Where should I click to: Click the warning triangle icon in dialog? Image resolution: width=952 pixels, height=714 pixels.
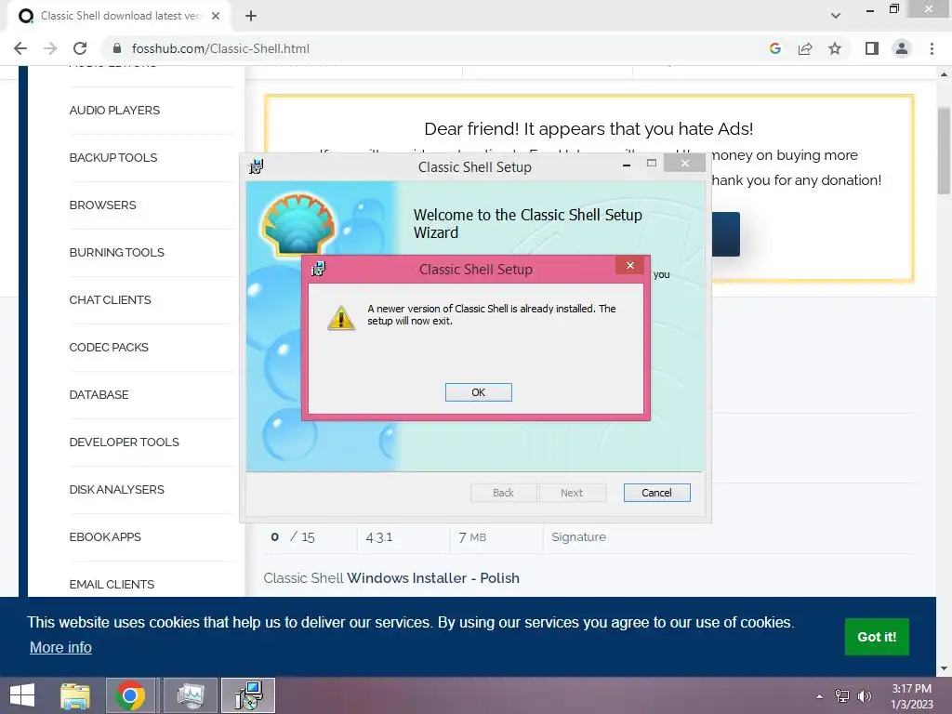pyautogui.click(x=341, y=317)
